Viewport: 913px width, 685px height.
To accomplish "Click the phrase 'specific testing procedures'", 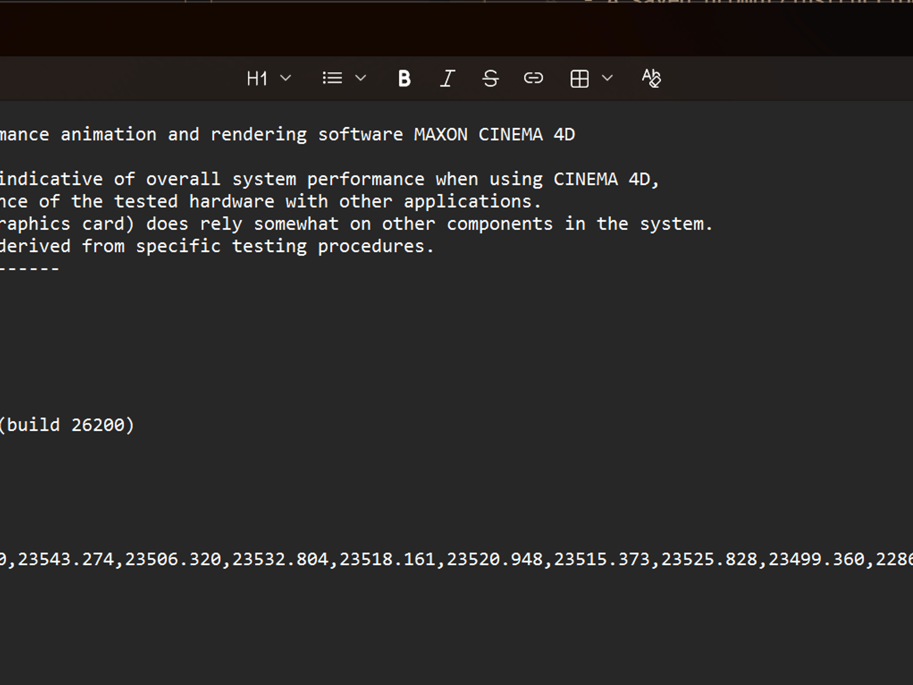I will tap(285, 247).
